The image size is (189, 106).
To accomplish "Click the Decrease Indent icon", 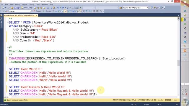I will click(x=94, y=11).
